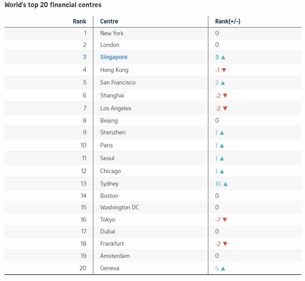
Task: Click the green up arrow for Shenzhen
Action: click(222, 133)
